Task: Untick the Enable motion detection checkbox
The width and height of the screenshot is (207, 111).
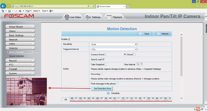Action: [x=69, y=39]
